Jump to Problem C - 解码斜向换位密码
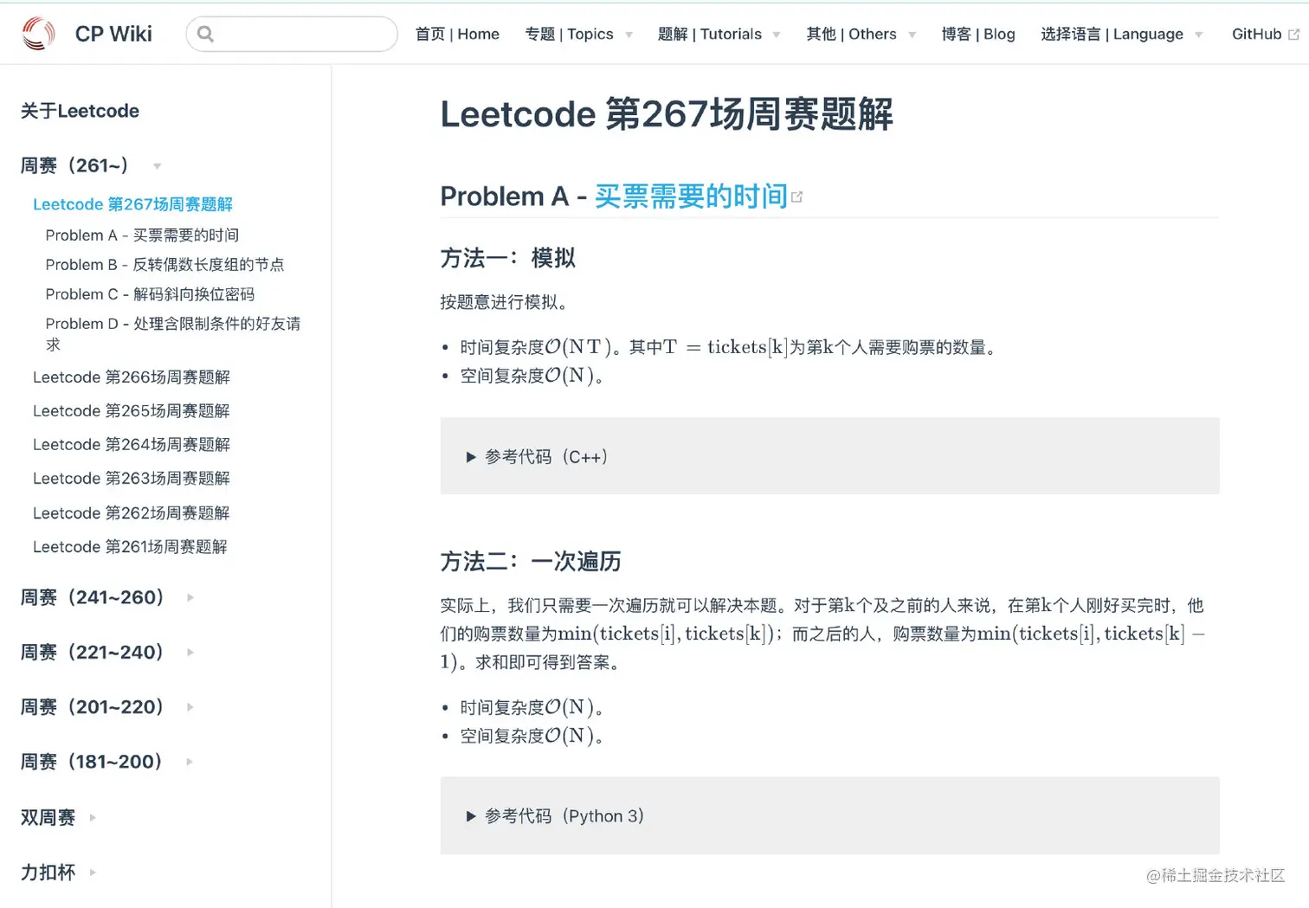This screenshot has width=1309, height=908. click(150, 294)
